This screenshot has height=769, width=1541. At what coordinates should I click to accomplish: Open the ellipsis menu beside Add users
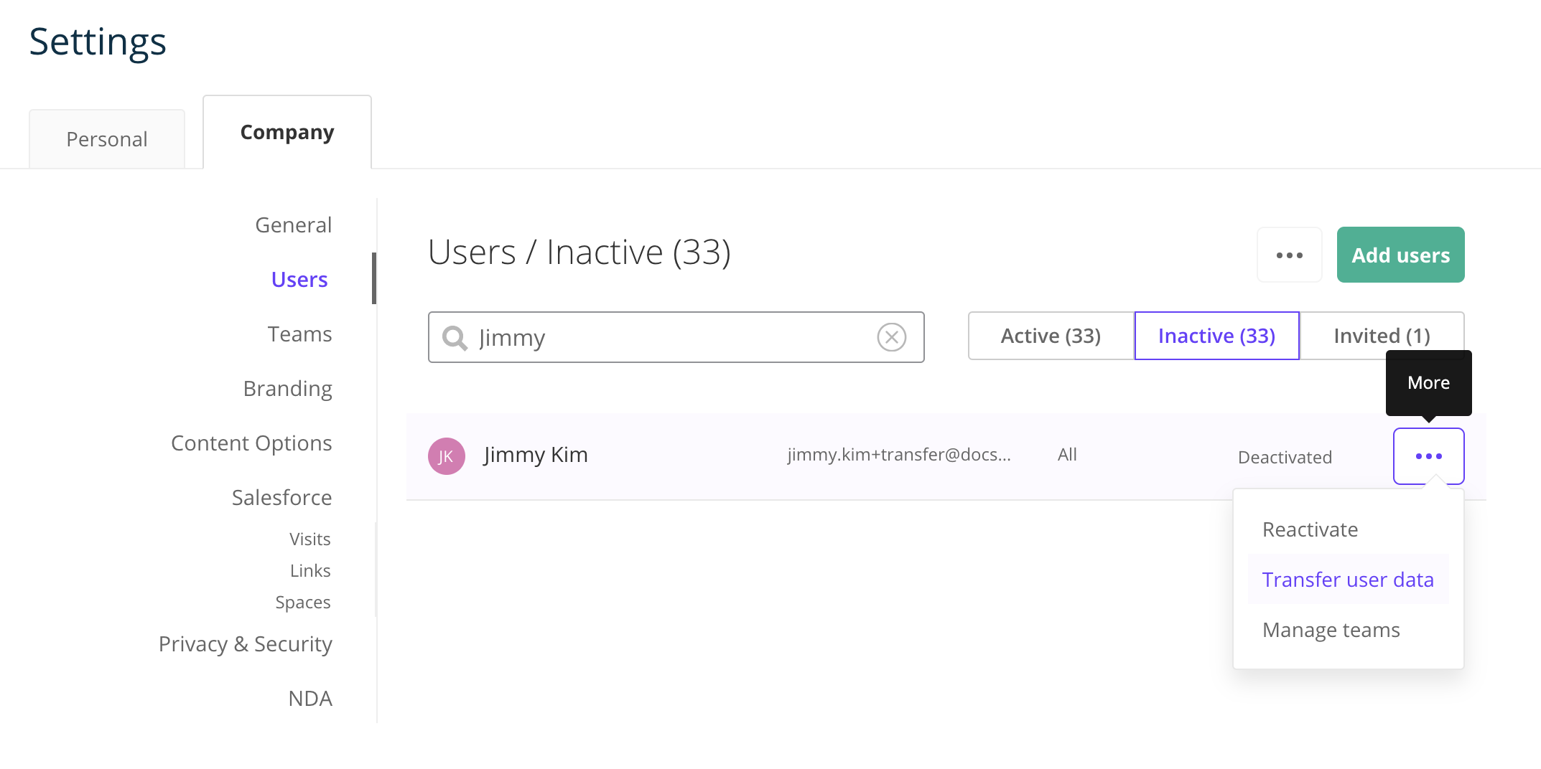tap(1289, 255)
